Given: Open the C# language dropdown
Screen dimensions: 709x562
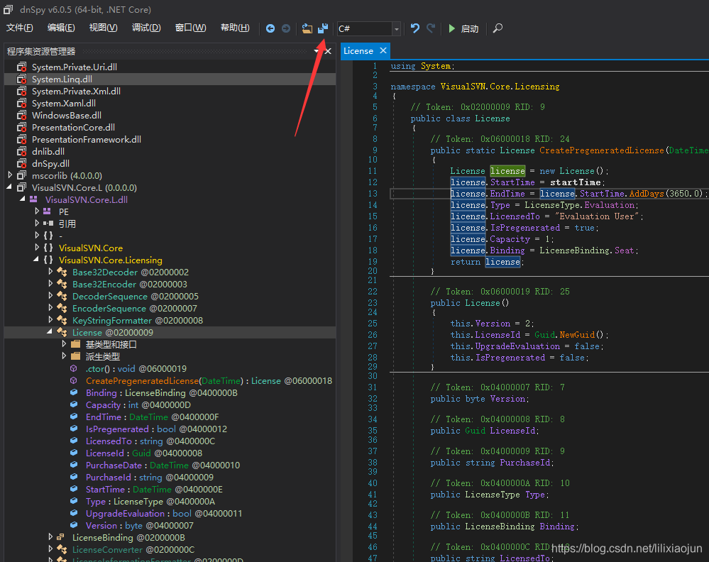Looking at the screenshot, I should point(396,29).
